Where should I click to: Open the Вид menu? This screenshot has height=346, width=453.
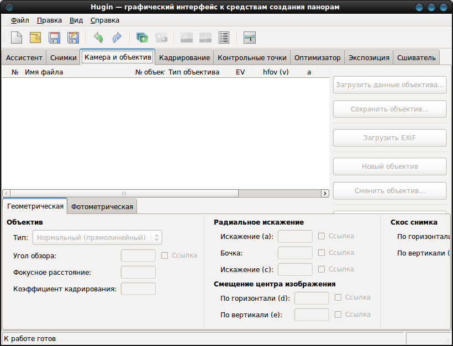pyautogui.click(x=76, y=20)
